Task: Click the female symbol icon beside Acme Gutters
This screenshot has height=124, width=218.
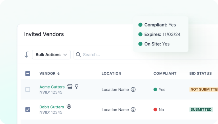Action: point(76,86)
